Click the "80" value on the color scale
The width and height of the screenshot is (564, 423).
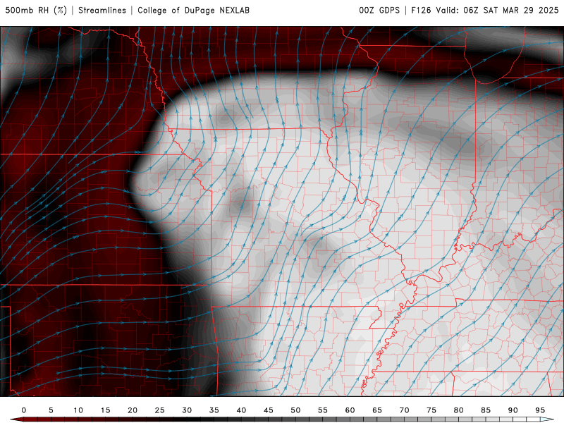click(x=459, y=410)
